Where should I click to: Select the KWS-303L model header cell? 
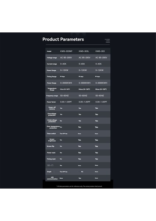pyautogui.click(x=84, y=51)
